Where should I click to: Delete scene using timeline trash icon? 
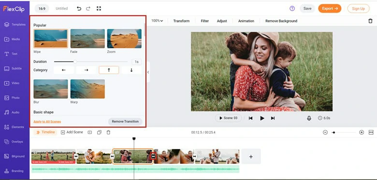tap(108, 132)
